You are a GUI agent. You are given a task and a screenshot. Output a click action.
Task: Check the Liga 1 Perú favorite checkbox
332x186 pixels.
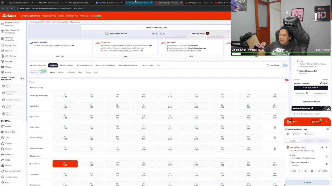pyautogui.click(x=22, y=86)
